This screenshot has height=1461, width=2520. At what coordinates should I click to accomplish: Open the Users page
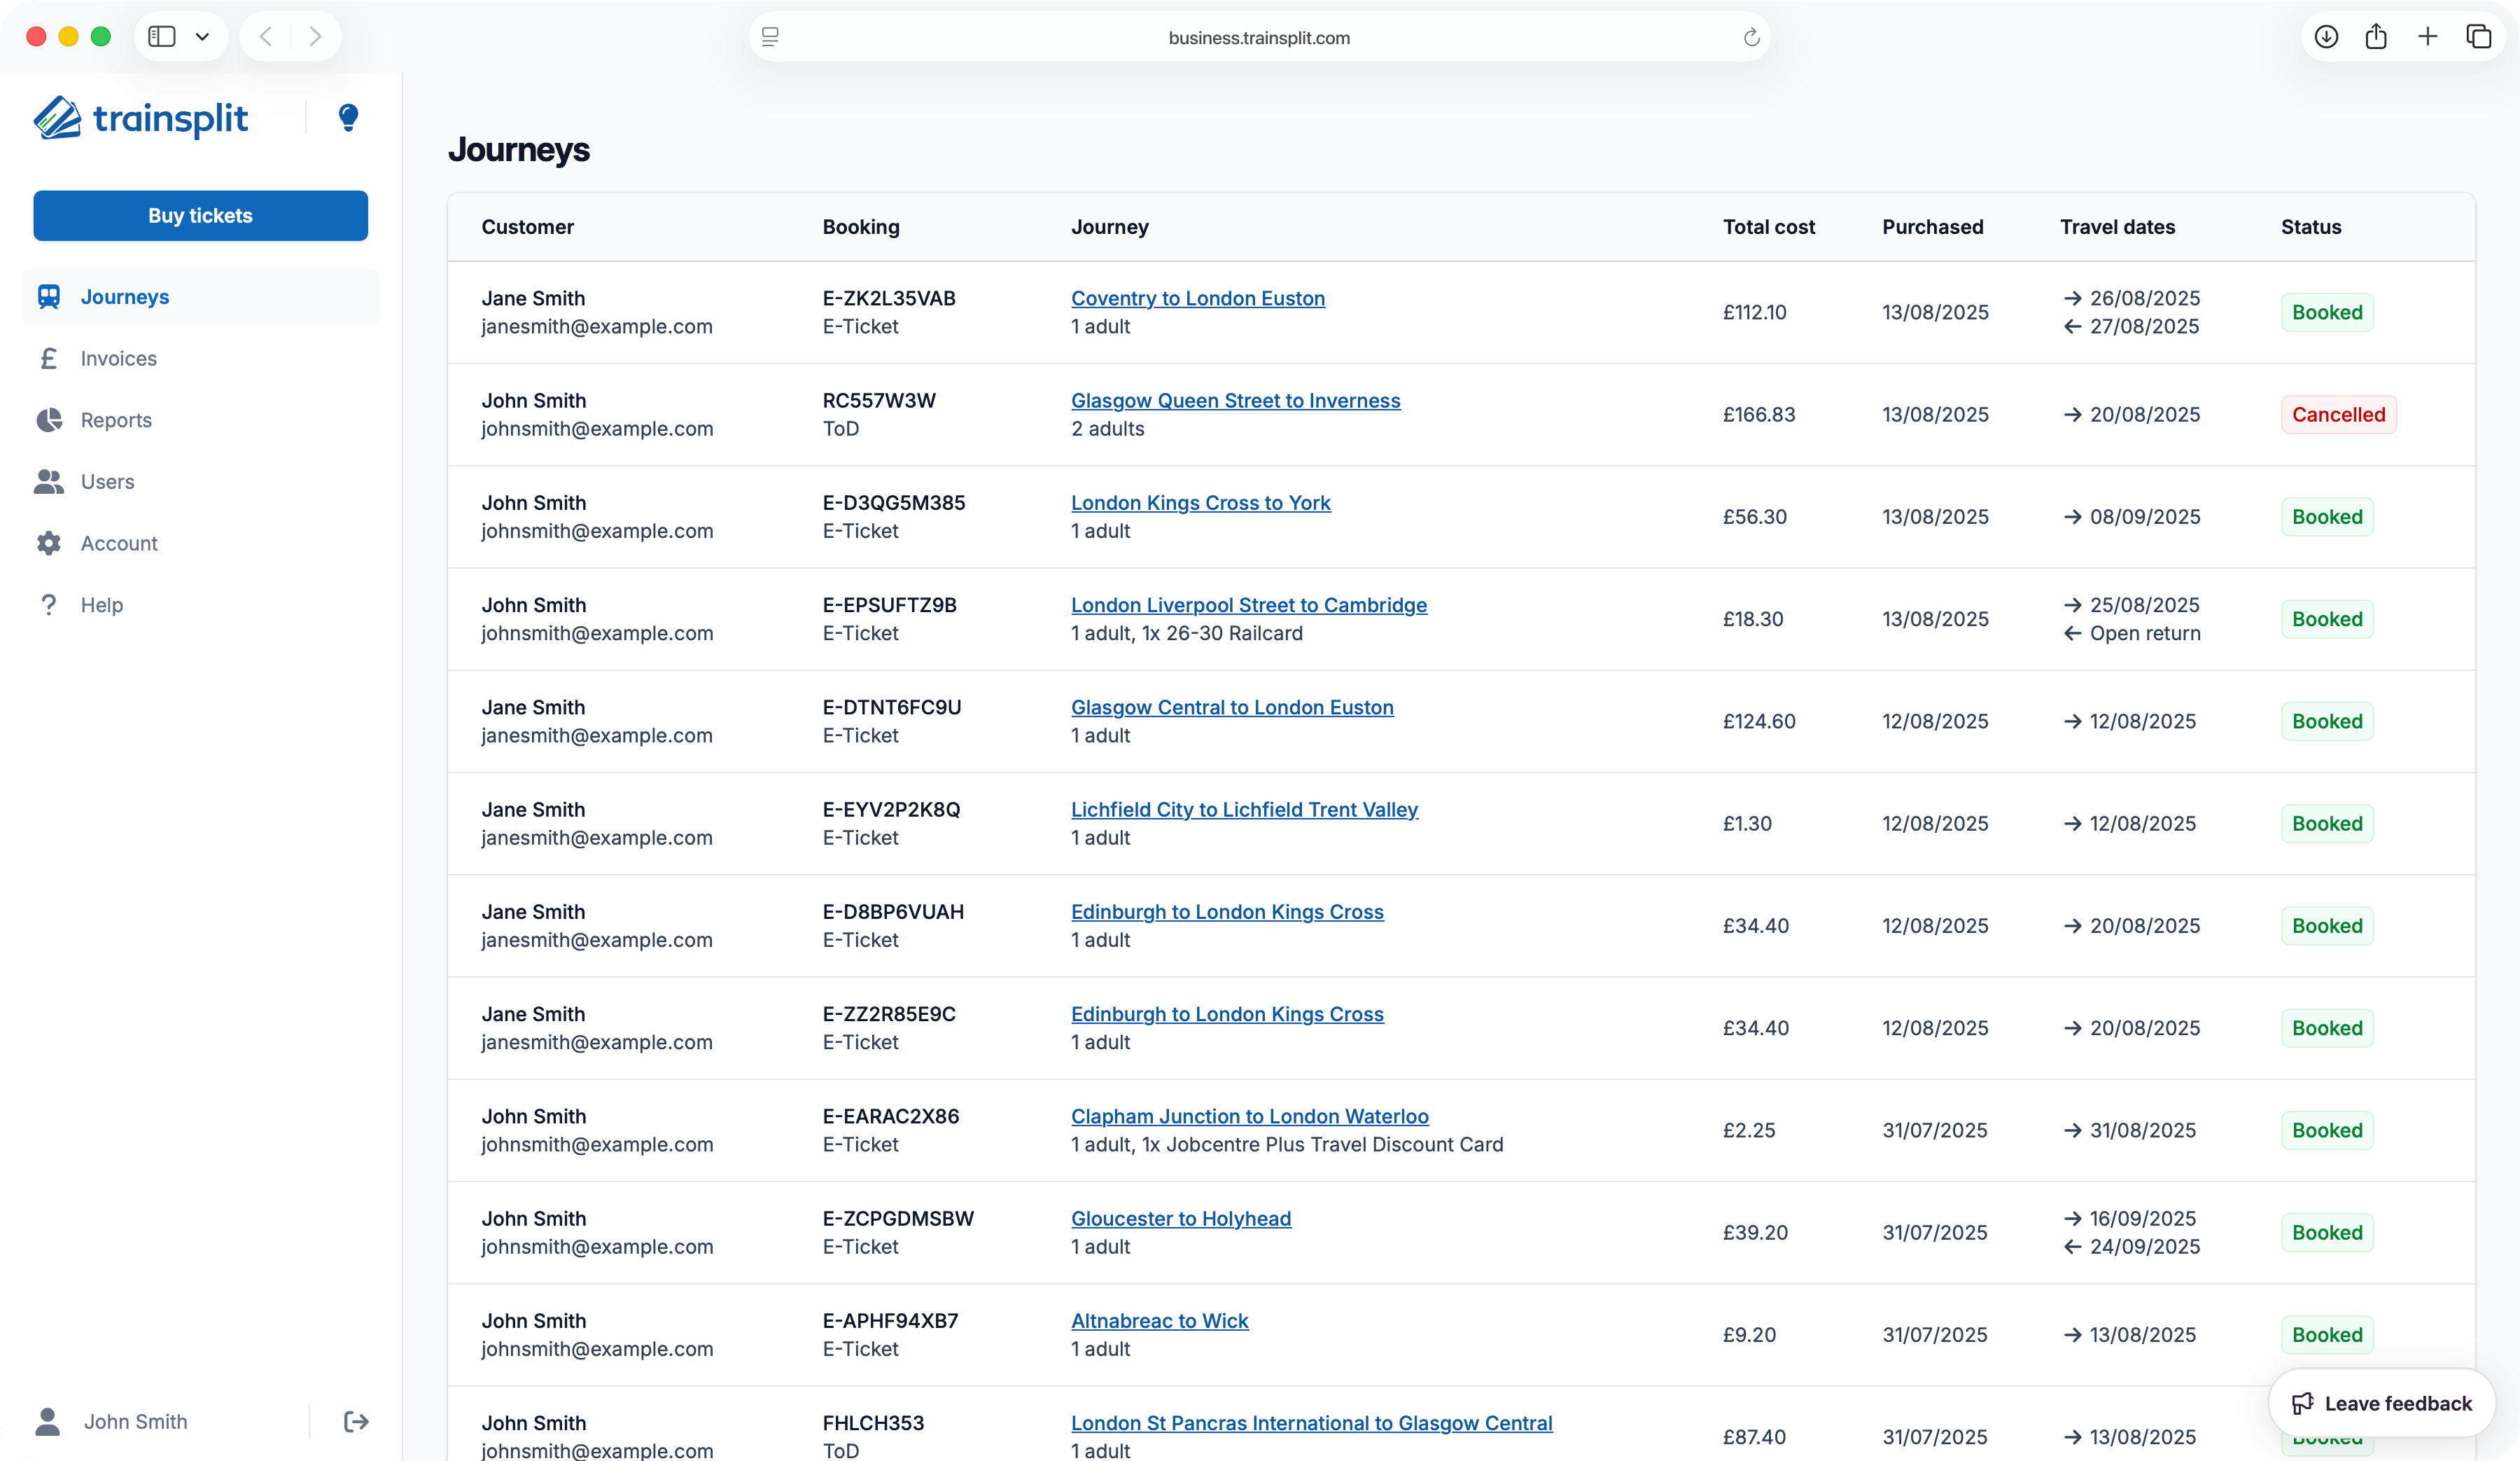tap(107, 481)
